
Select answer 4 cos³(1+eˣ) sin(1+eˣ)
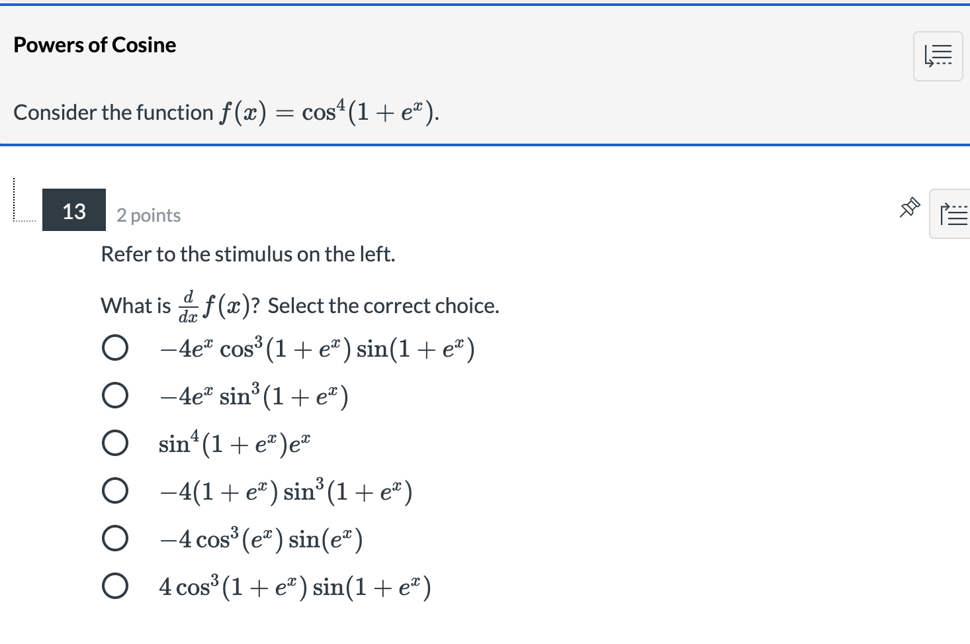click(115, 585)
